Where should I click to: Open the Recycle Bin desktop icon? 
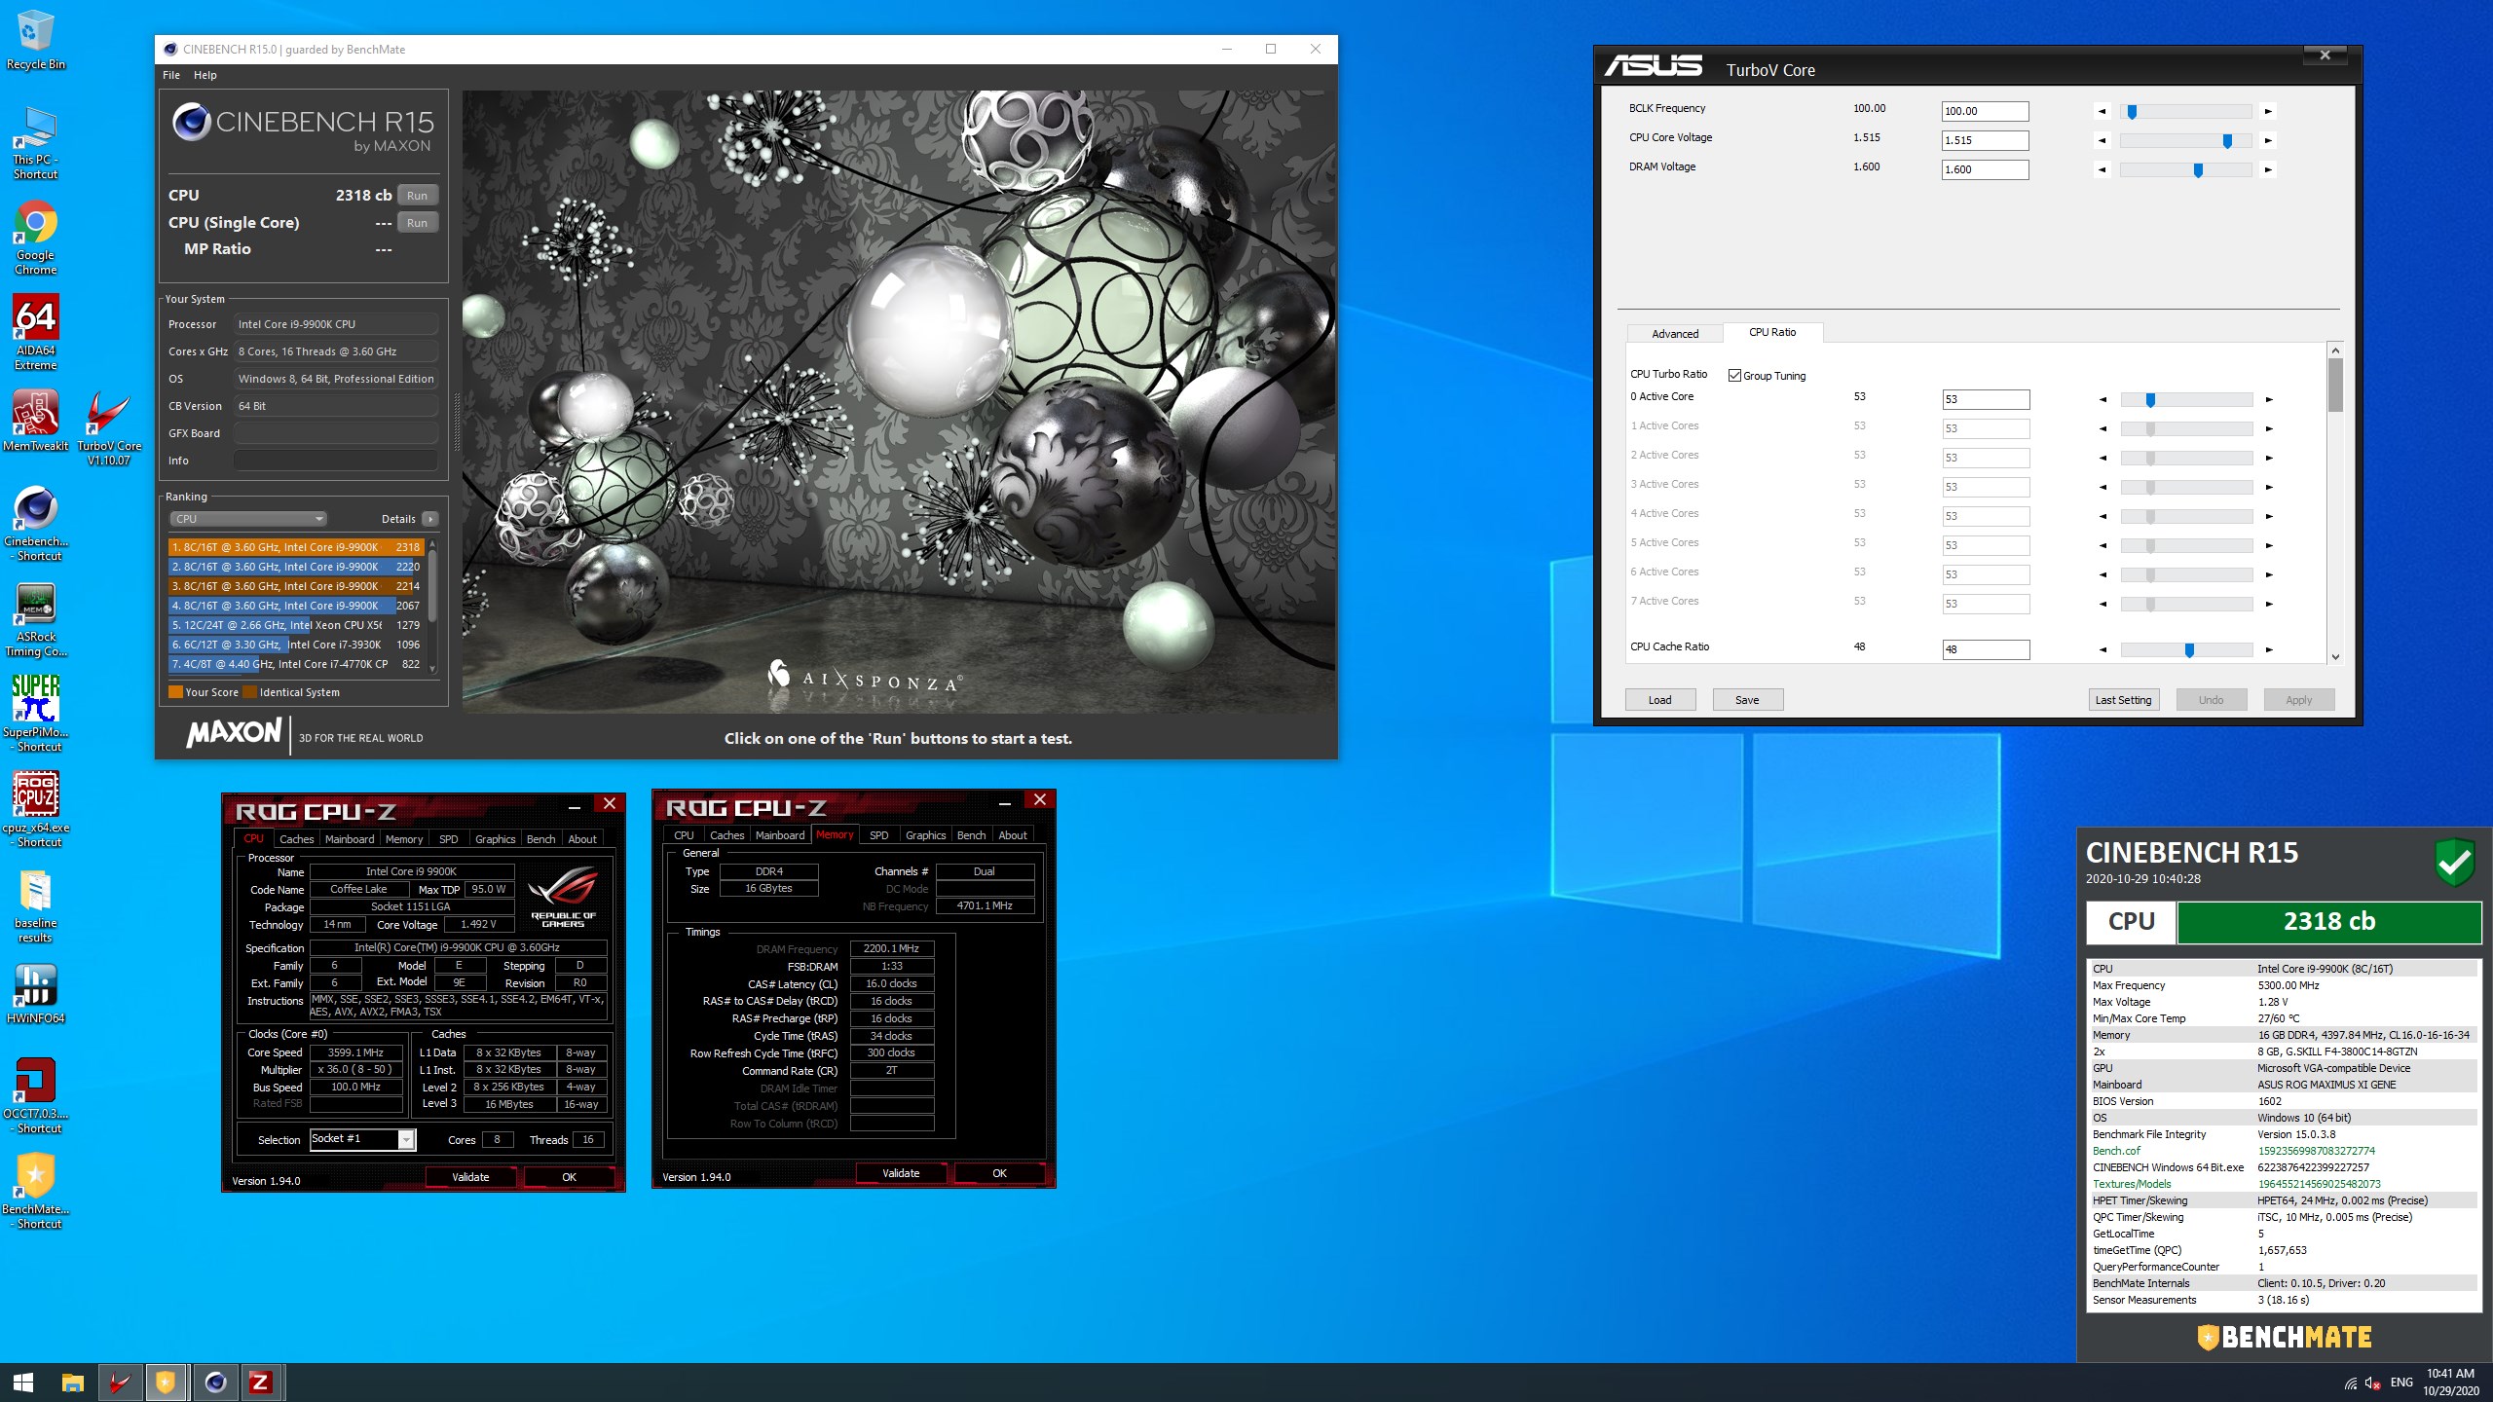tap(35, 40)
